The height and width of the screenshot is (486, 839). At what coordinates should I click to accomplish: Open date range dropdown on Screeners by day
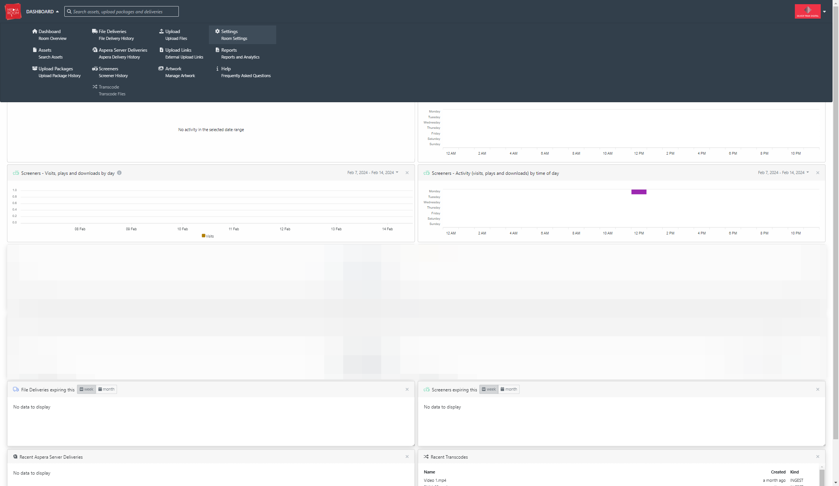pyautogui.click(x=373, y=173)
